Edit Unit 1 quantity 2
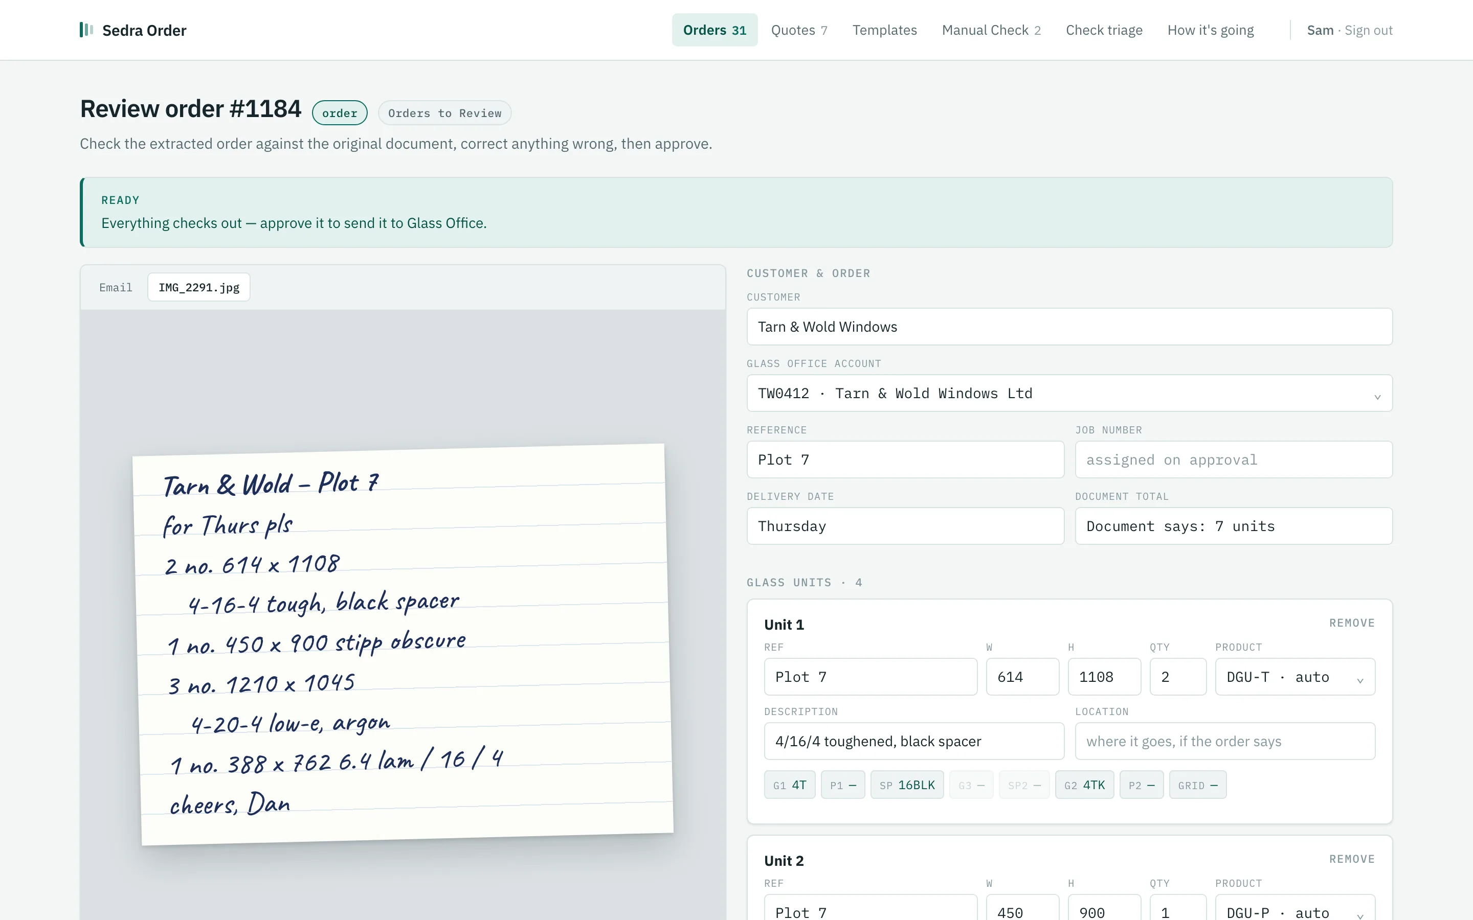Image resolution: width=1473 pixels, height=920 pixels. (x=1178, y=677)
